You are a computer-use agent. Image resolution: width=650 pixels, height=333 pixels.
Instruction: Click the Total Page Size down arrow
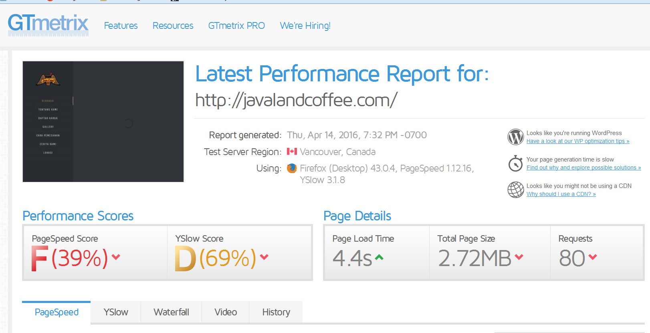[519, 257]
